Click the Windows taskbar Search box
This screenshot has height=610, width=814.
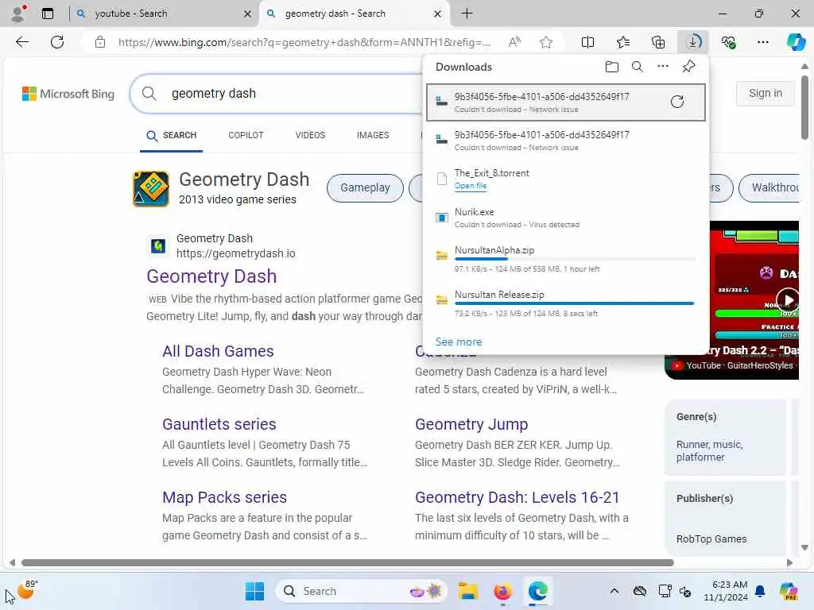pyautogui.click(x=362, y=591)
